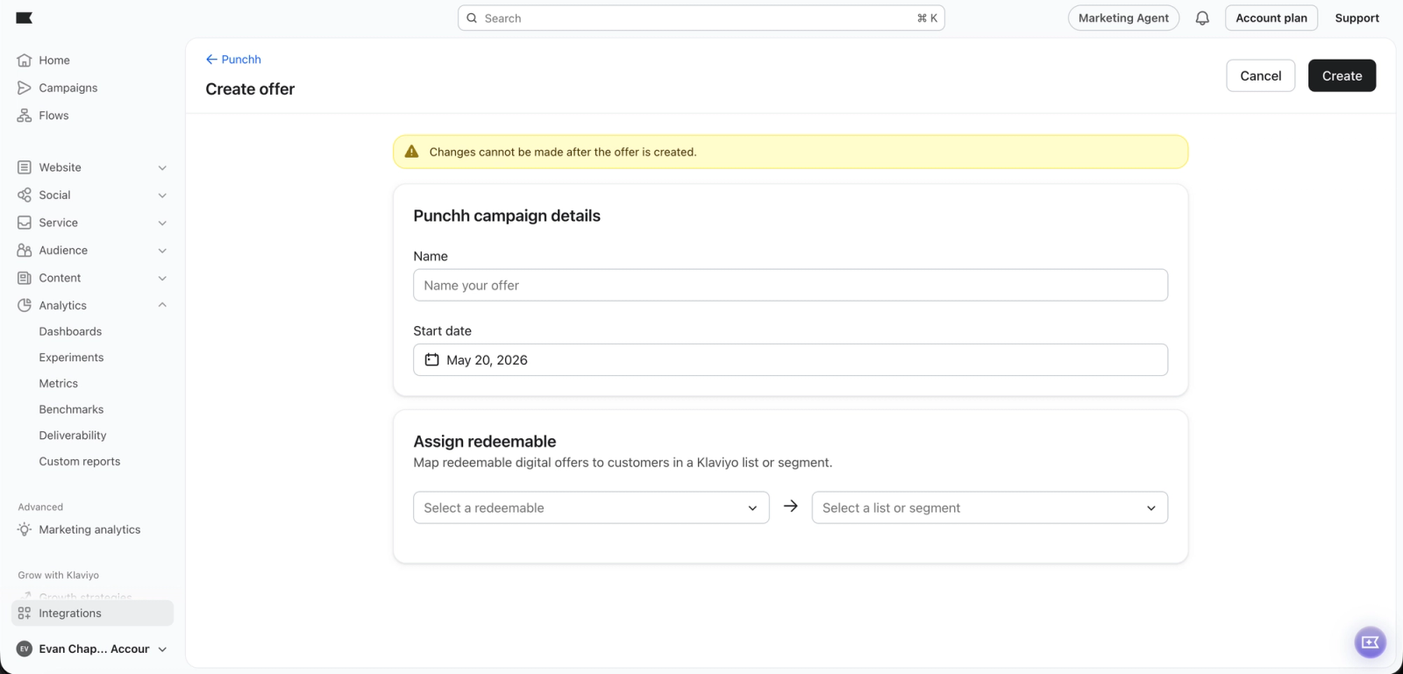Click the calendar icon in Start date

pyautogui.click(x=432, y=359)
